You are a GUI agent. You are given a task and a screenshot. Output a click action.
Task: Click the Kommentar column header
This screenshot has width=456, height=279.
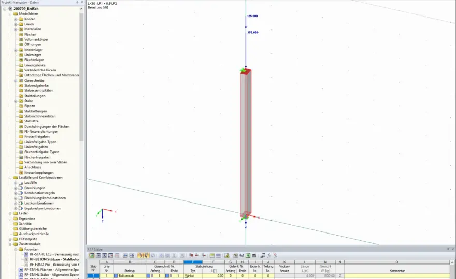point(397,271)
